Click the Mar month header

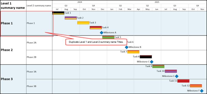coord(129,9)
